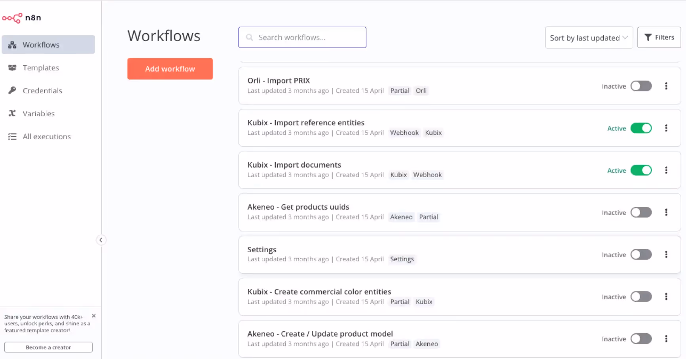Screen dimensions: 686x359
Task: Click Partial tag on Get products uuids
Action: 428,217
